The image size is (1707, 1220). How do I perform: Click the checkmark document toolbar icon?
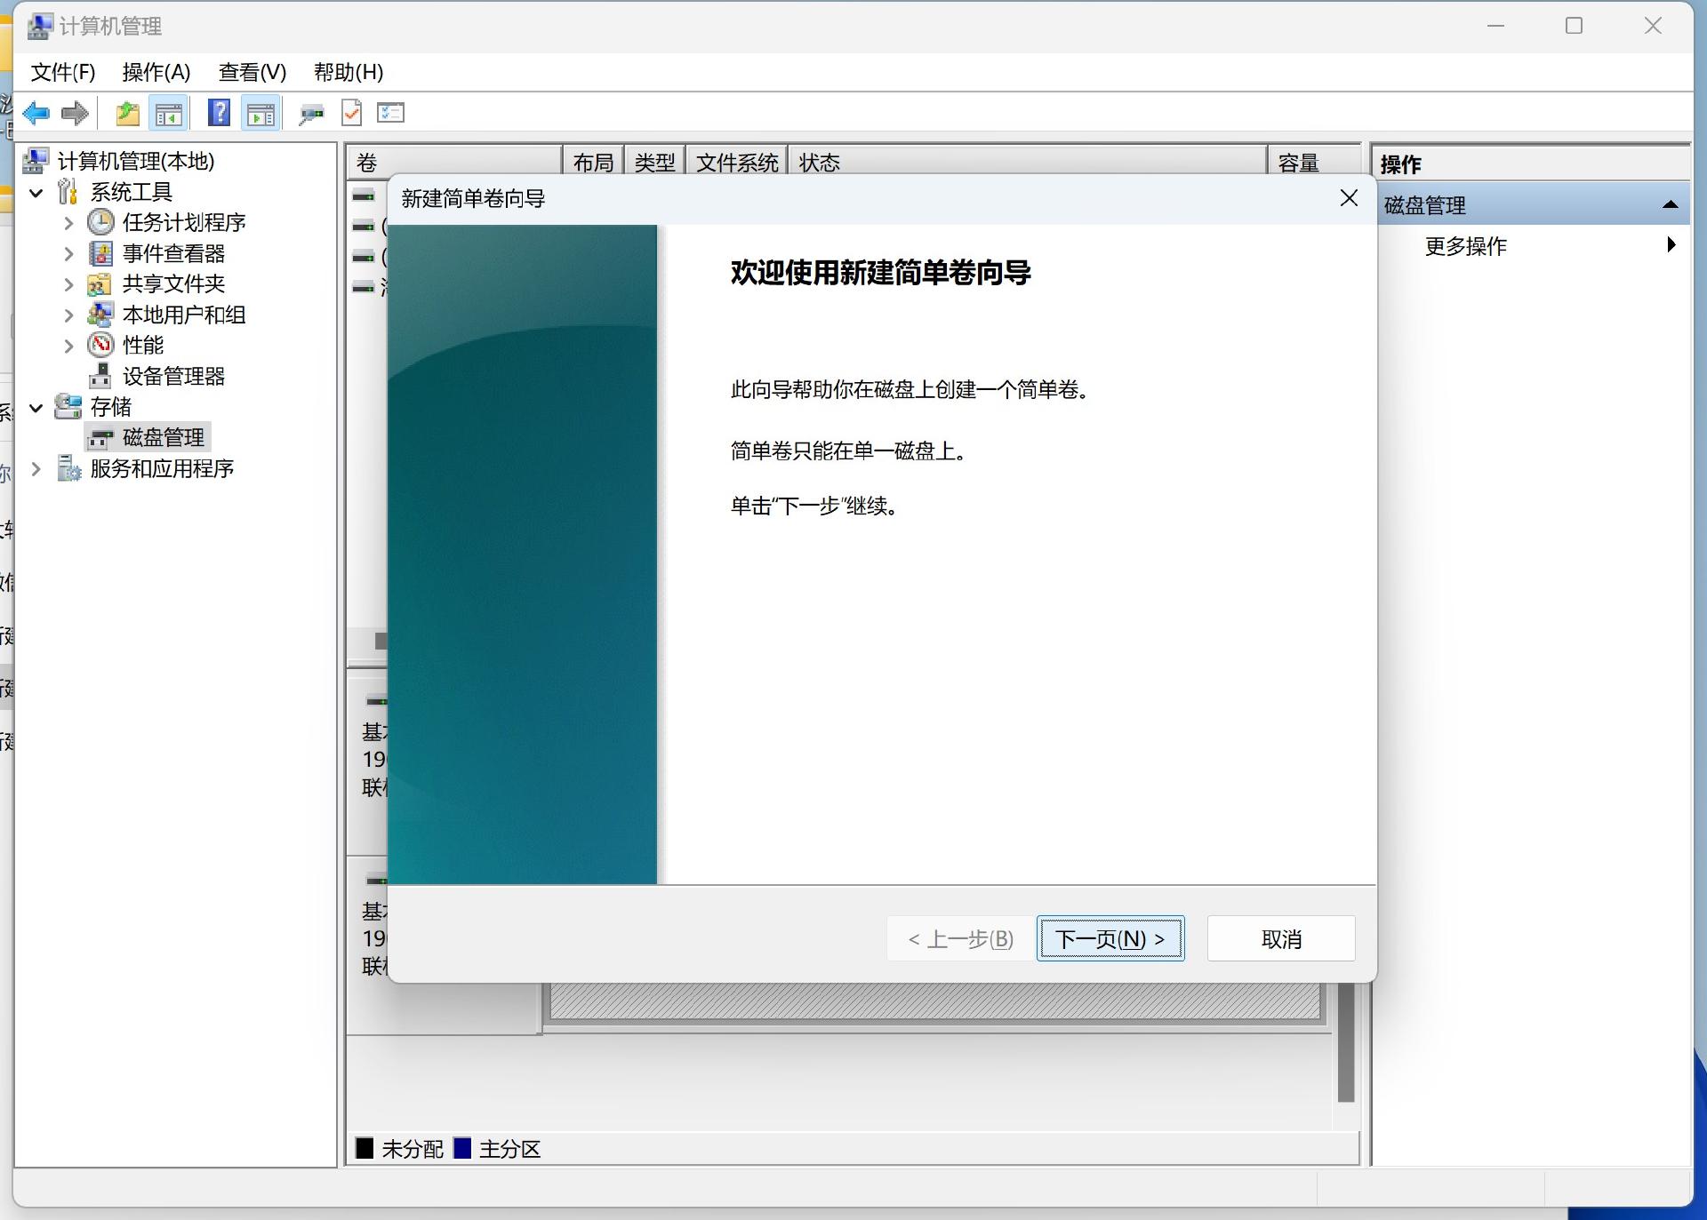tap(350, 112)
